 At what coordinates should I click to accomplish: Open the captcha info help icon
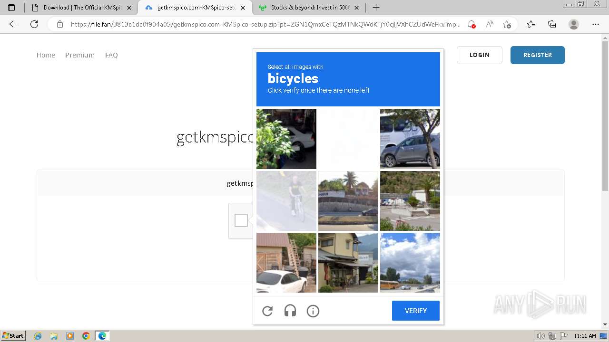click(x=313, y=311)
